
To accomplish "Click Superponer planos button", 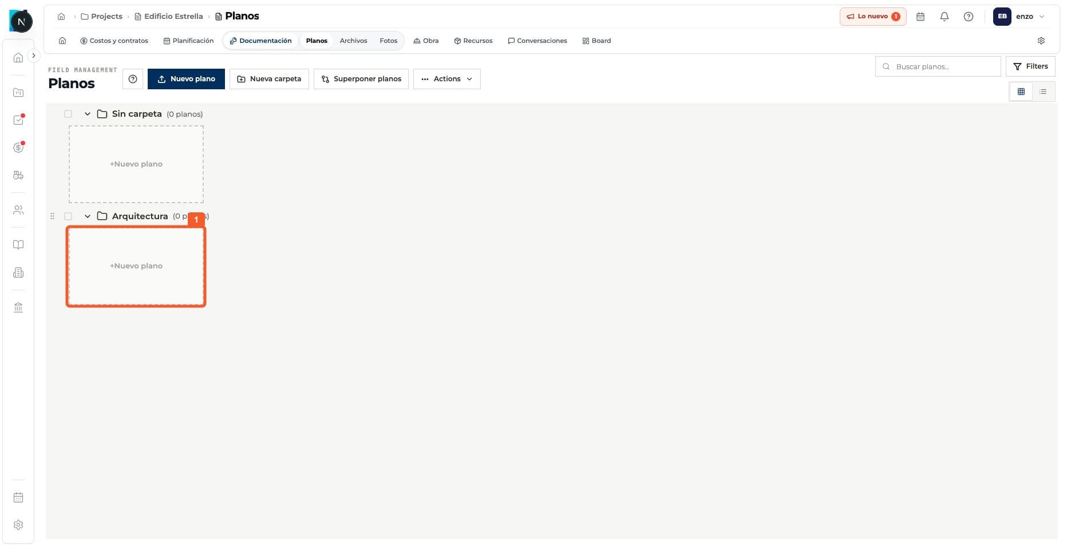I will [361, 79].
